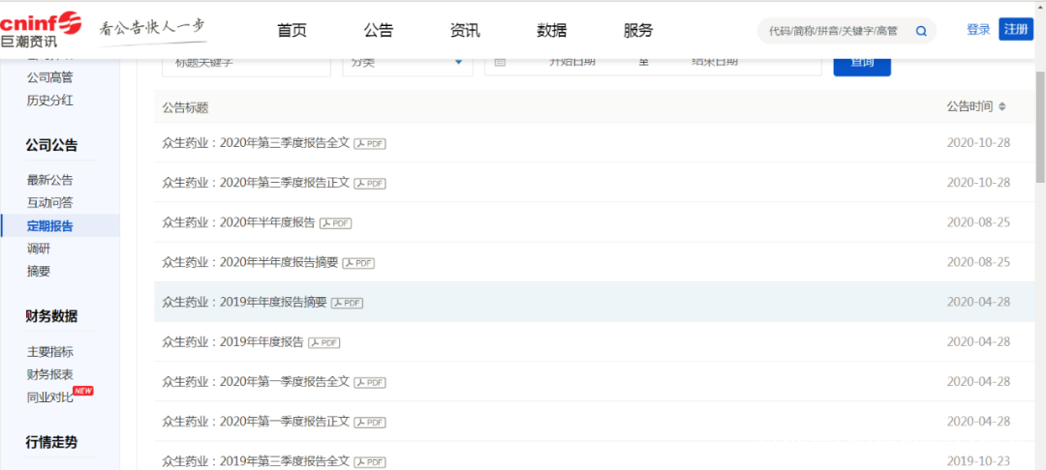Open 同业对比 in sidebar

50,398
